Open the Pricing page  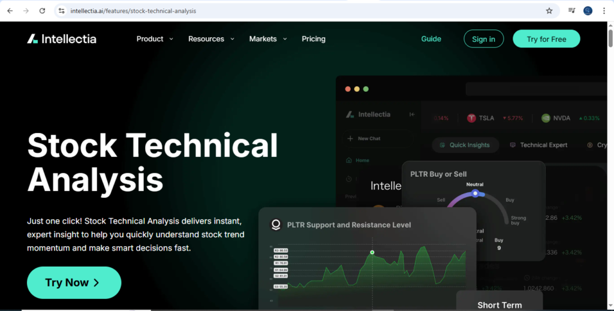pos(314,39)
